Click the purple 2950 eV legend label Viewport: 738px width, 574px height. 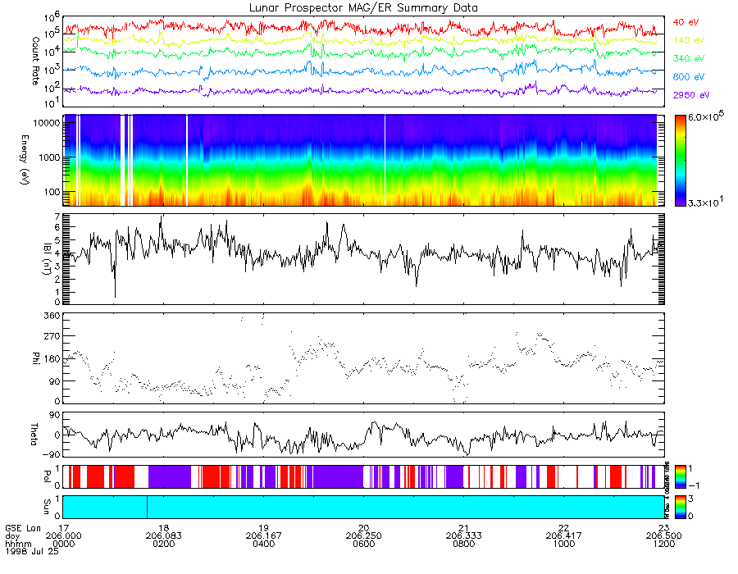coord(691,95)
